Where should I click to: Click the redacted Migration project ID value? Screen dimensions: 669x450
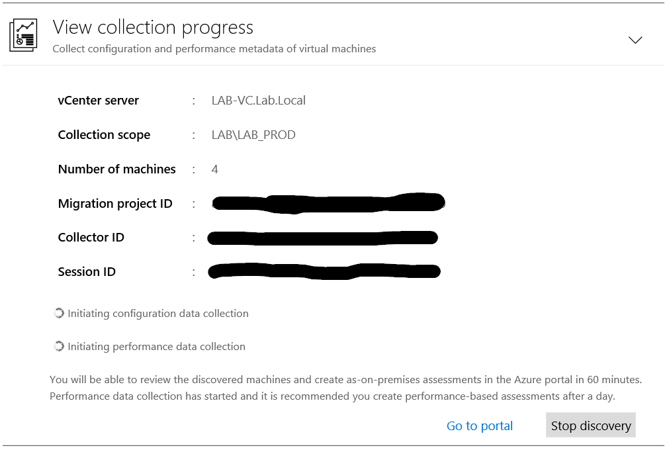point(328,202)
